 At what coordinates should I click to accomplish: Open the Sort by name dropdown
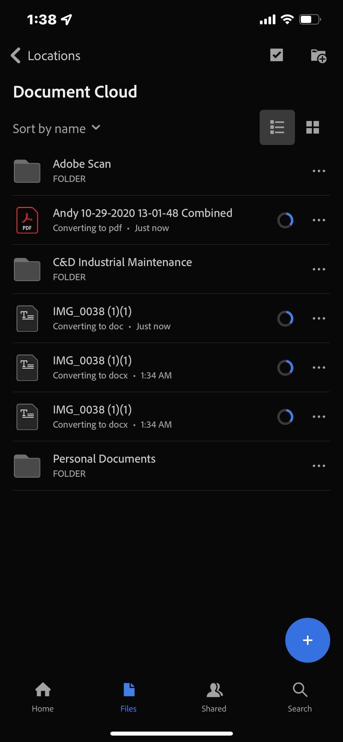[57, 128]
